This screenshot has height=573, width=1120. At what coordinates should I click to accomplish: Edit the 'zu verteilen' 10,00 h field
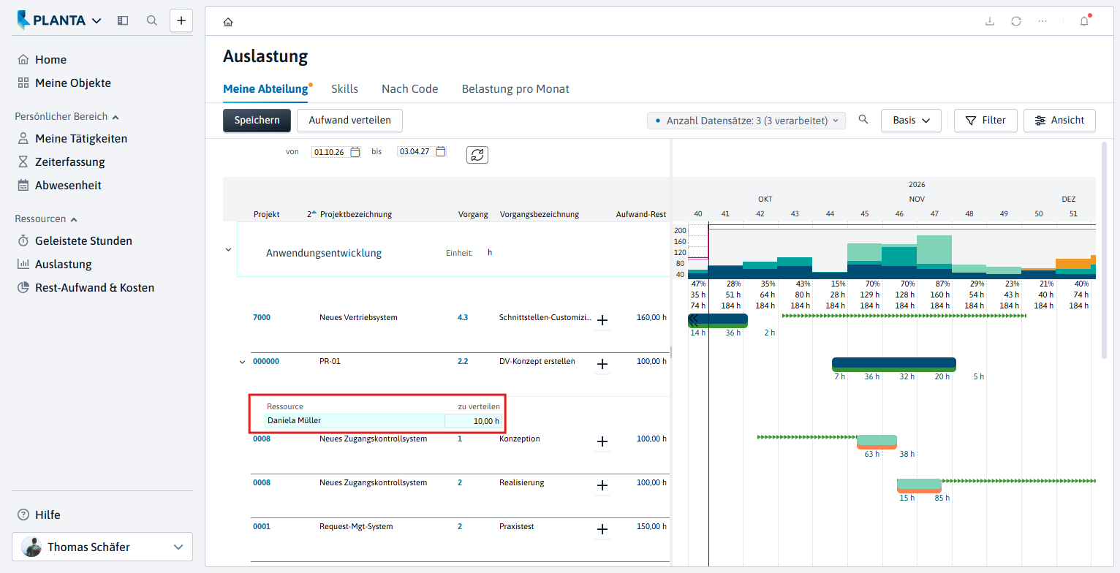tap(474, 421)
